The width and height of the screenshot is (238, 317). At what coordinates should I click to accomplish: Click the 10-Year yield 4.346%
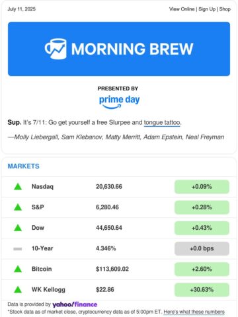tap(106, 248)
